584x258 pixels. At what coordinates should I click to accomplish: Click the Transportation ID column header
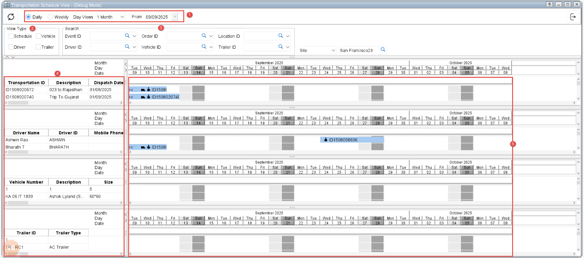[x=26, y=83]
